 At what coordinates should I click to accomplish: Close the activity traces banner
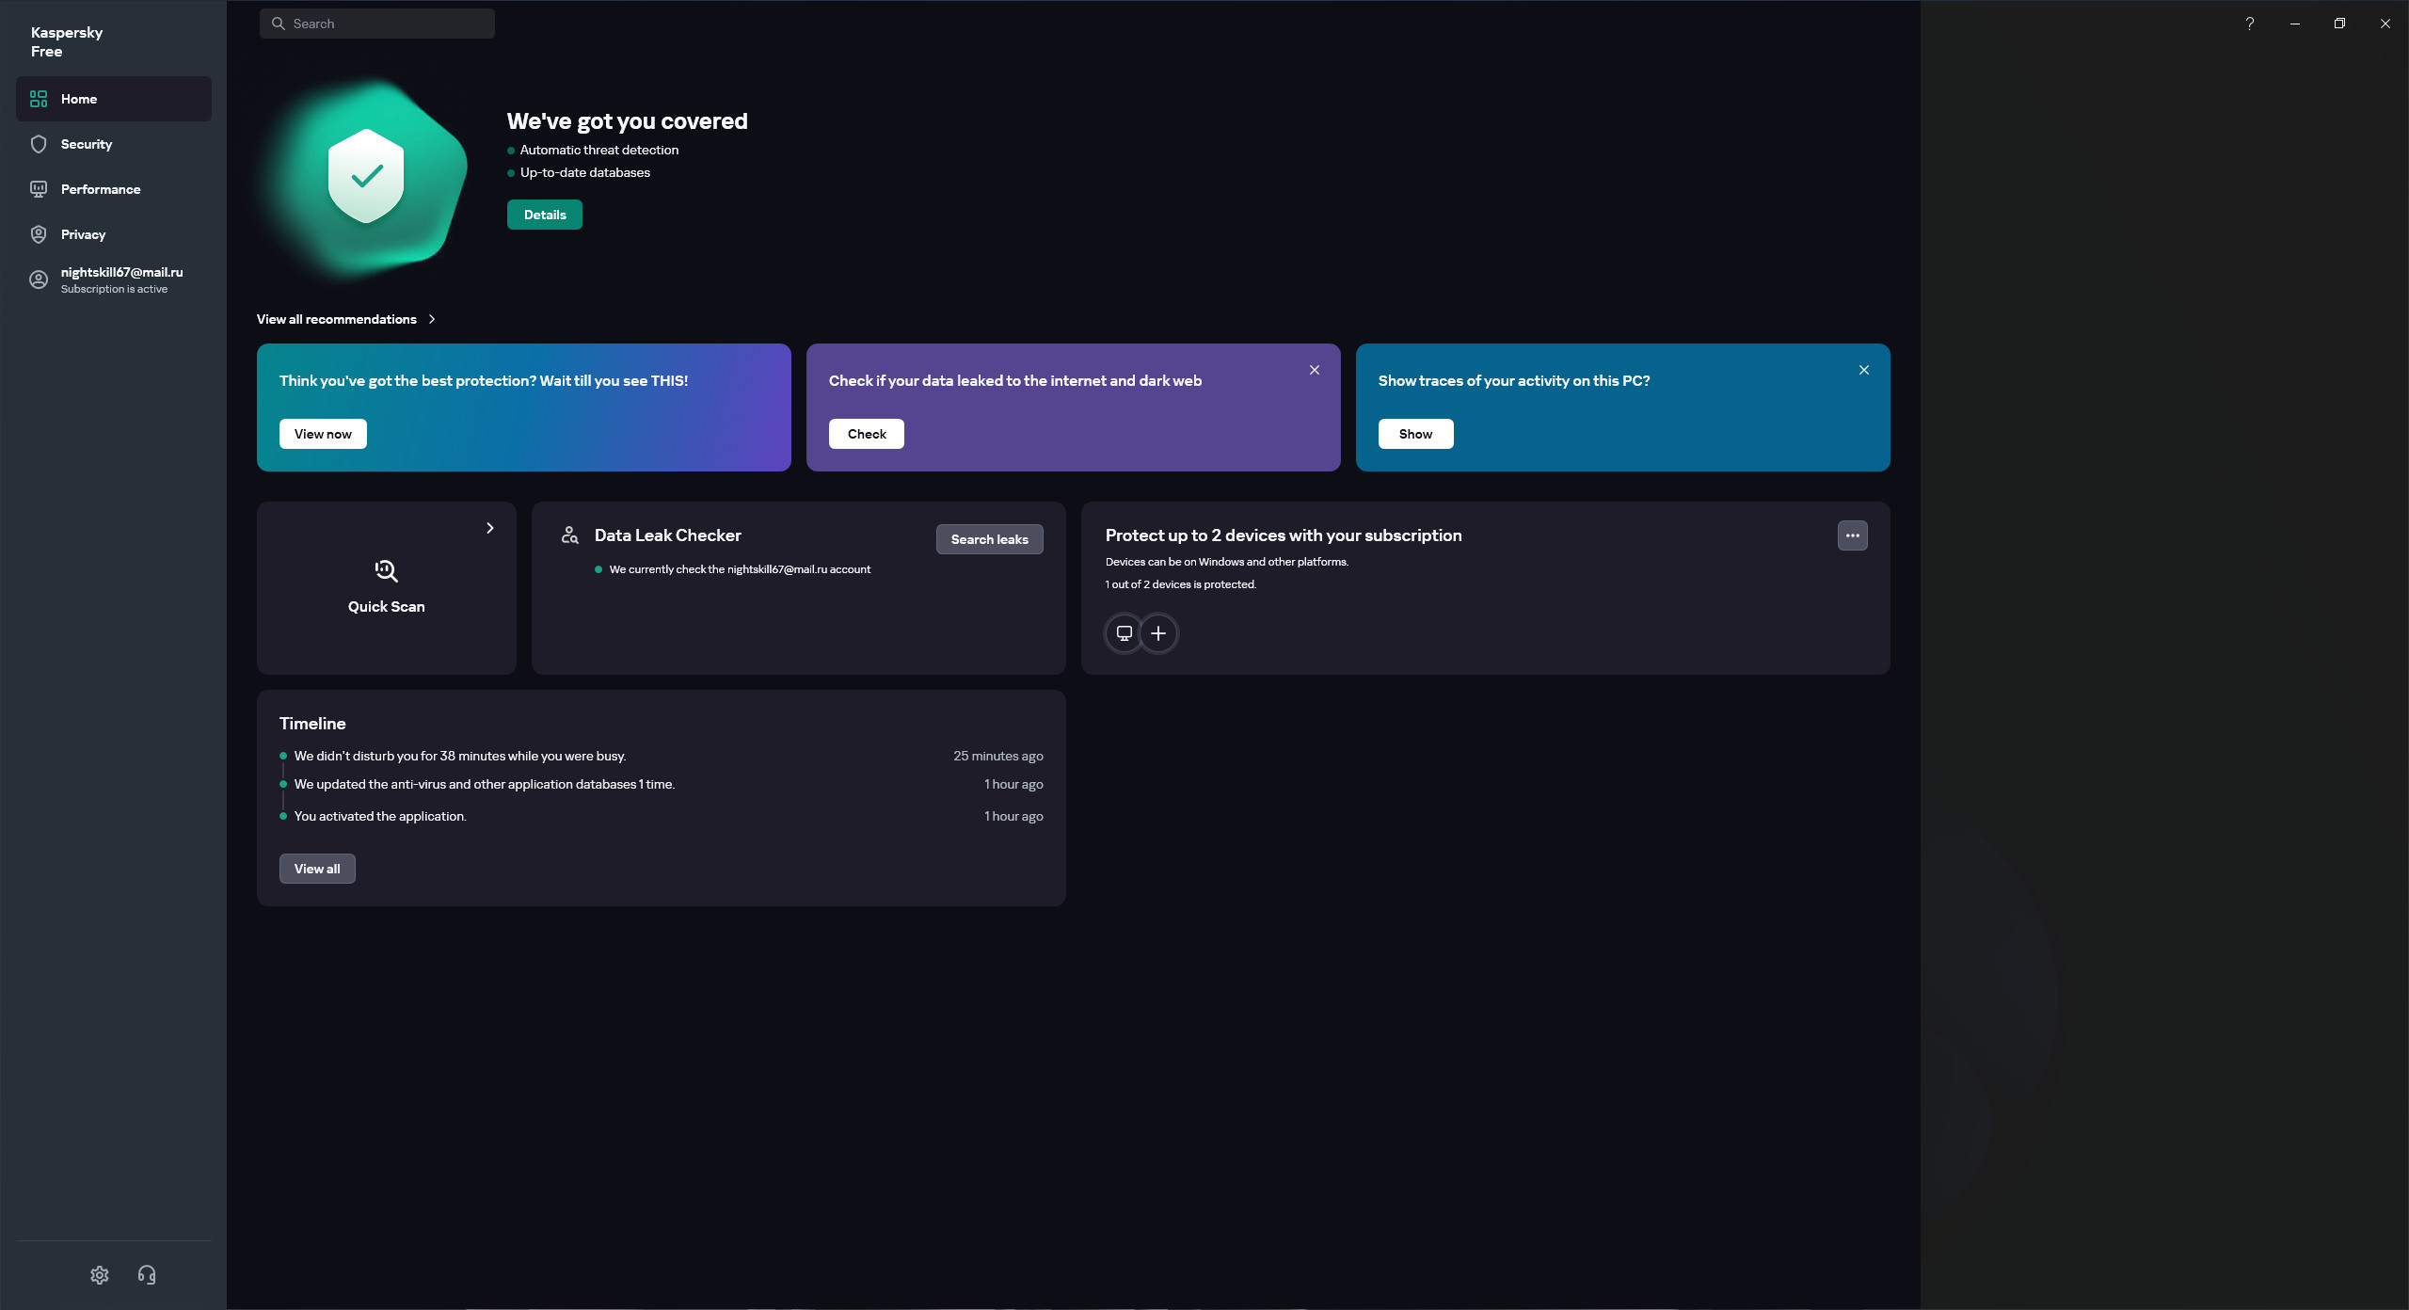[x=1863, y=370]
